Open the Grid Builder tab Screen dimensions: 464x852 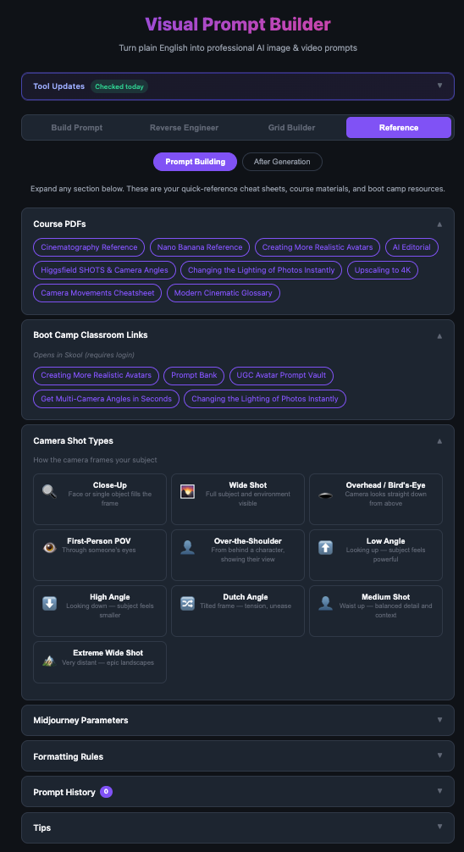click(x=292, y=128)
